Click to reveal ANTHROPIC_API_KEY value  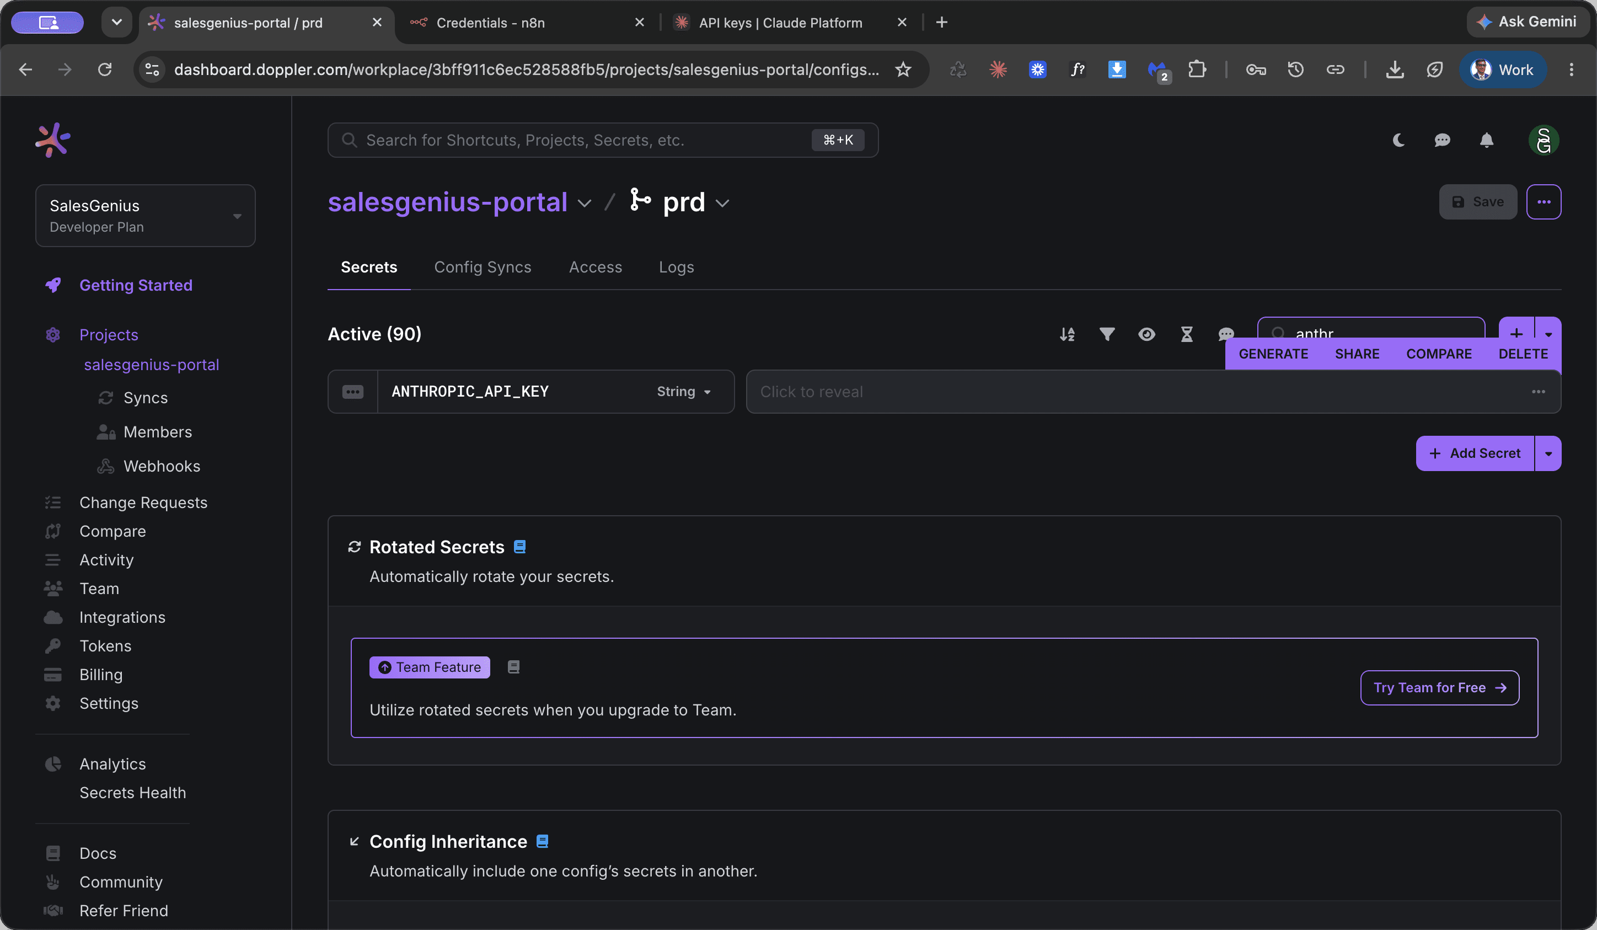[x=1154, y=392]
